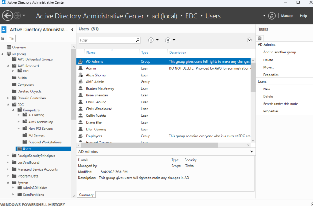Viewport: 313px width, 206px height.
Task: Select the Employees group icon
Action: (80, 136)
